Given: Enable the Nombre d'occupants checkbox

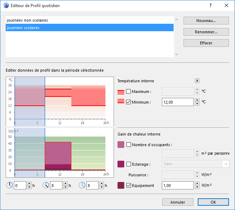Looking at the screenshot, I should pyautogui.click(x=129, y=145).
